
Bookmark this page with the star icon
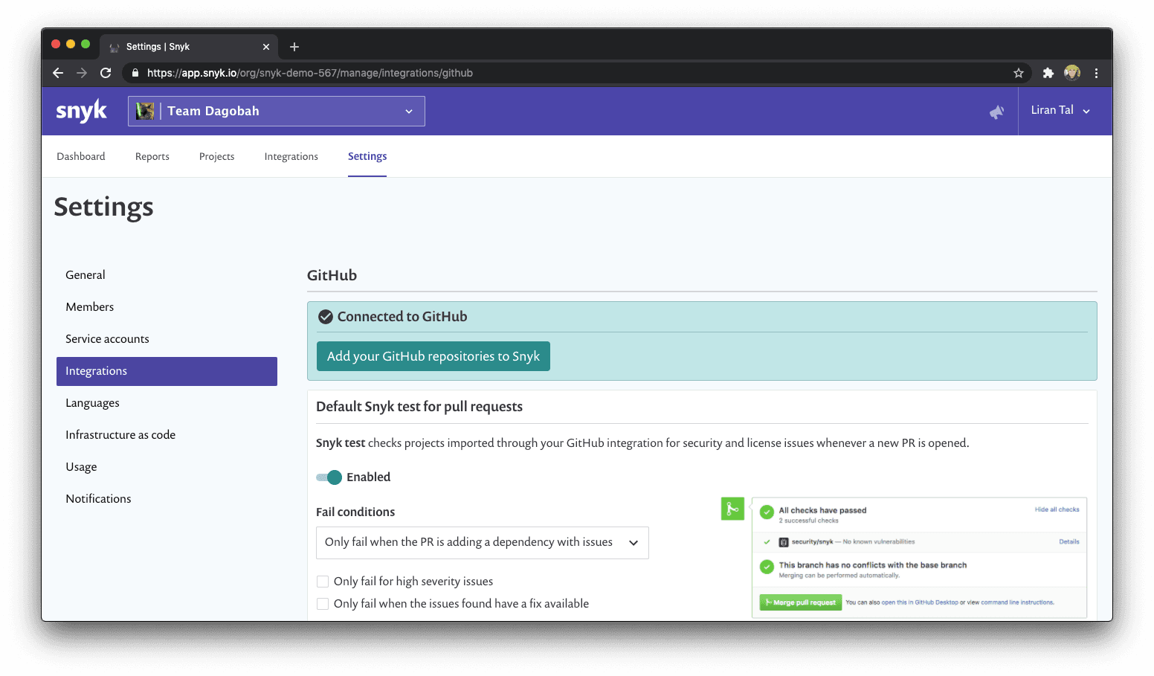1019,73
